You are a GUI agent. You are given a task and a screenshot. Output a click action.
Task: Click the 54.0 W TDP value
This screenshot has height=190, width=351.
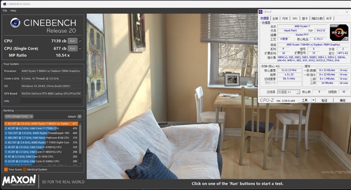(x=321, y=31)
